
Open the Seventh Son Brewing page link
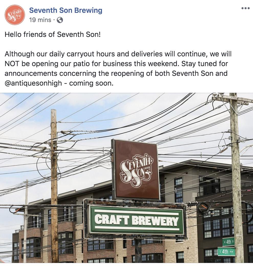coord(66,10)
